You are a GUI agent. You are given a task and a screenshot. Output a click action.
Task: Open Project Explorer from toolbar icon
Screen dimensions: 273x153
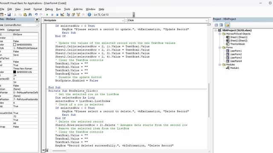68,15
